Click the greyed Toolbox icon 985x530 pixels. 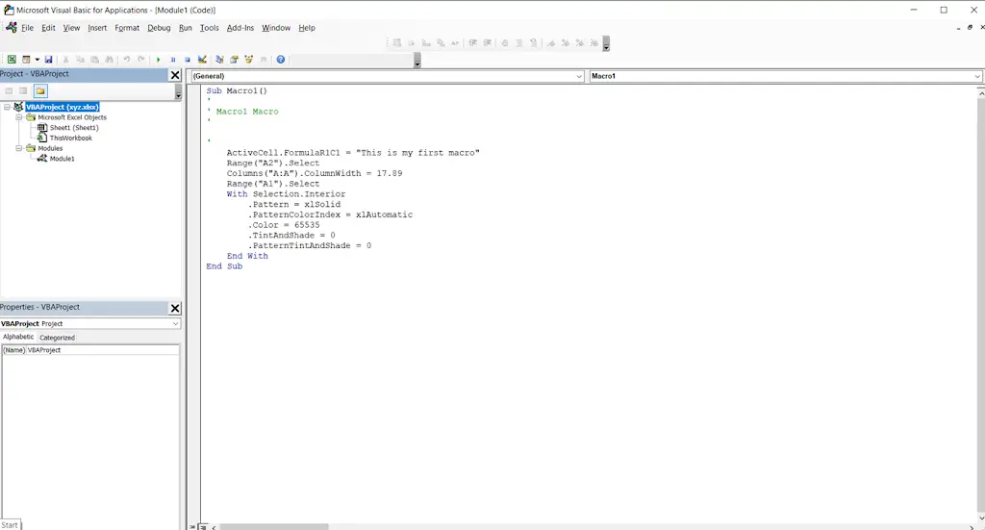[x=264, y=60]
